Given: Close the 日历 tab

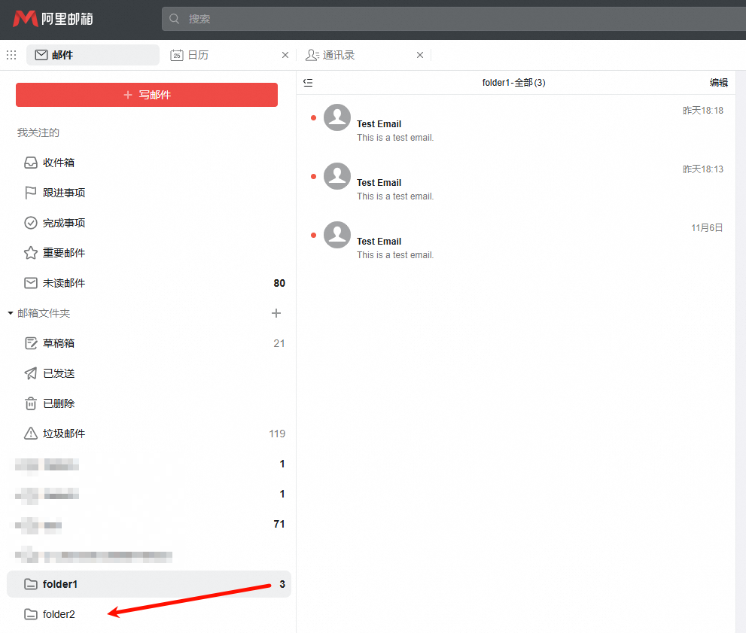Looking at the screenshot, I should click(x=285, y=55).
